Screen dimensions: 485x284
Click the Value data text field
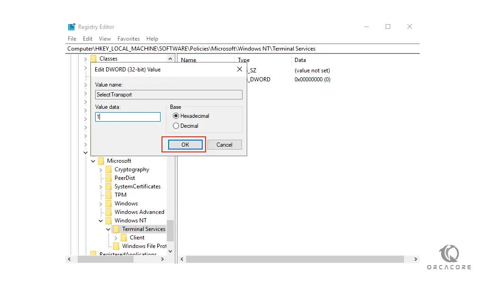click(128, 117)
